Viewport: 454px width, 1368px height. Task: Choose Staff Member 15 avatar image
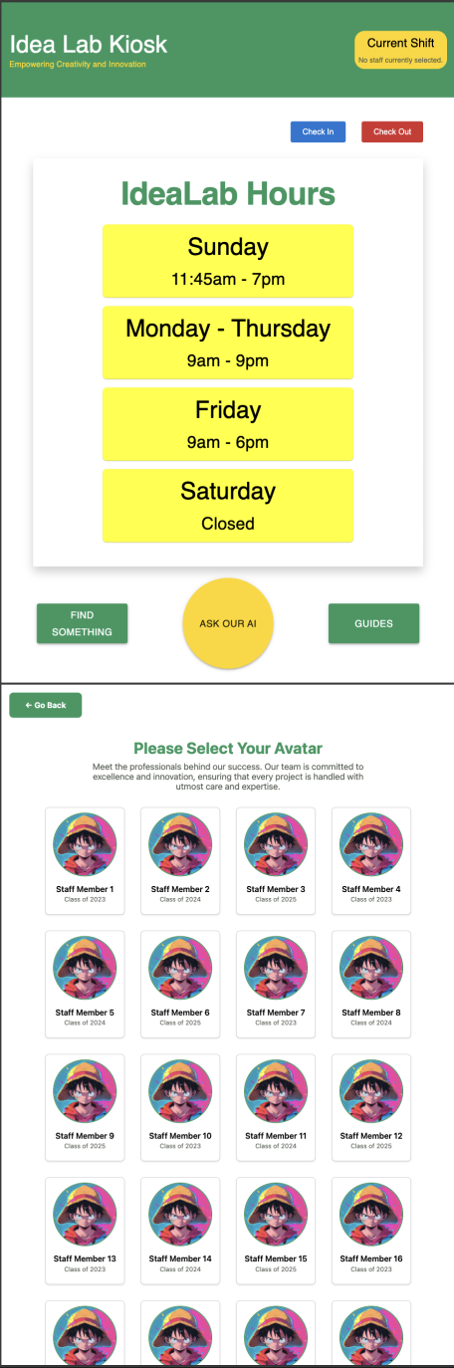pyautogui.click(x=276, y=1215)
